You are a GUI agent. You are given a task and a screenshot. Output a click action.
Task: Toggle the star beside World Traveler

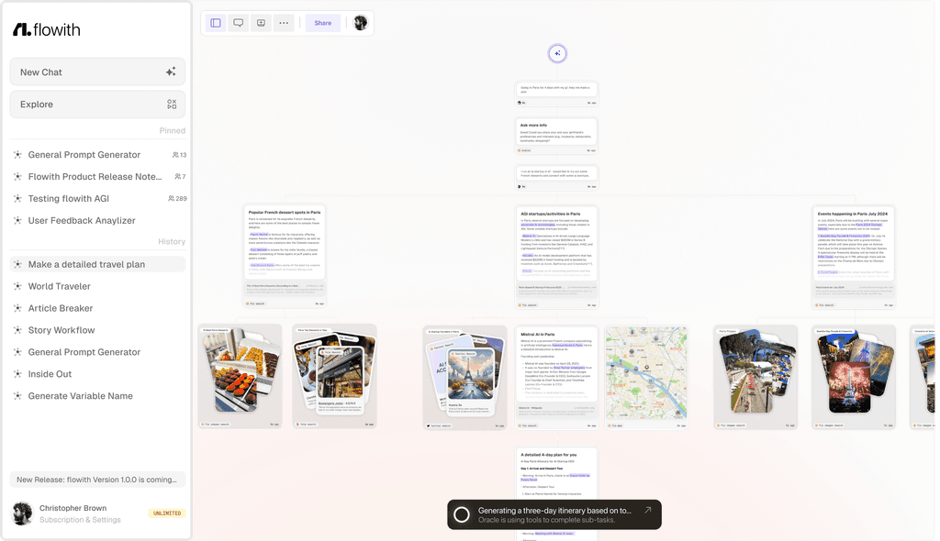click(x=18, y=286)
